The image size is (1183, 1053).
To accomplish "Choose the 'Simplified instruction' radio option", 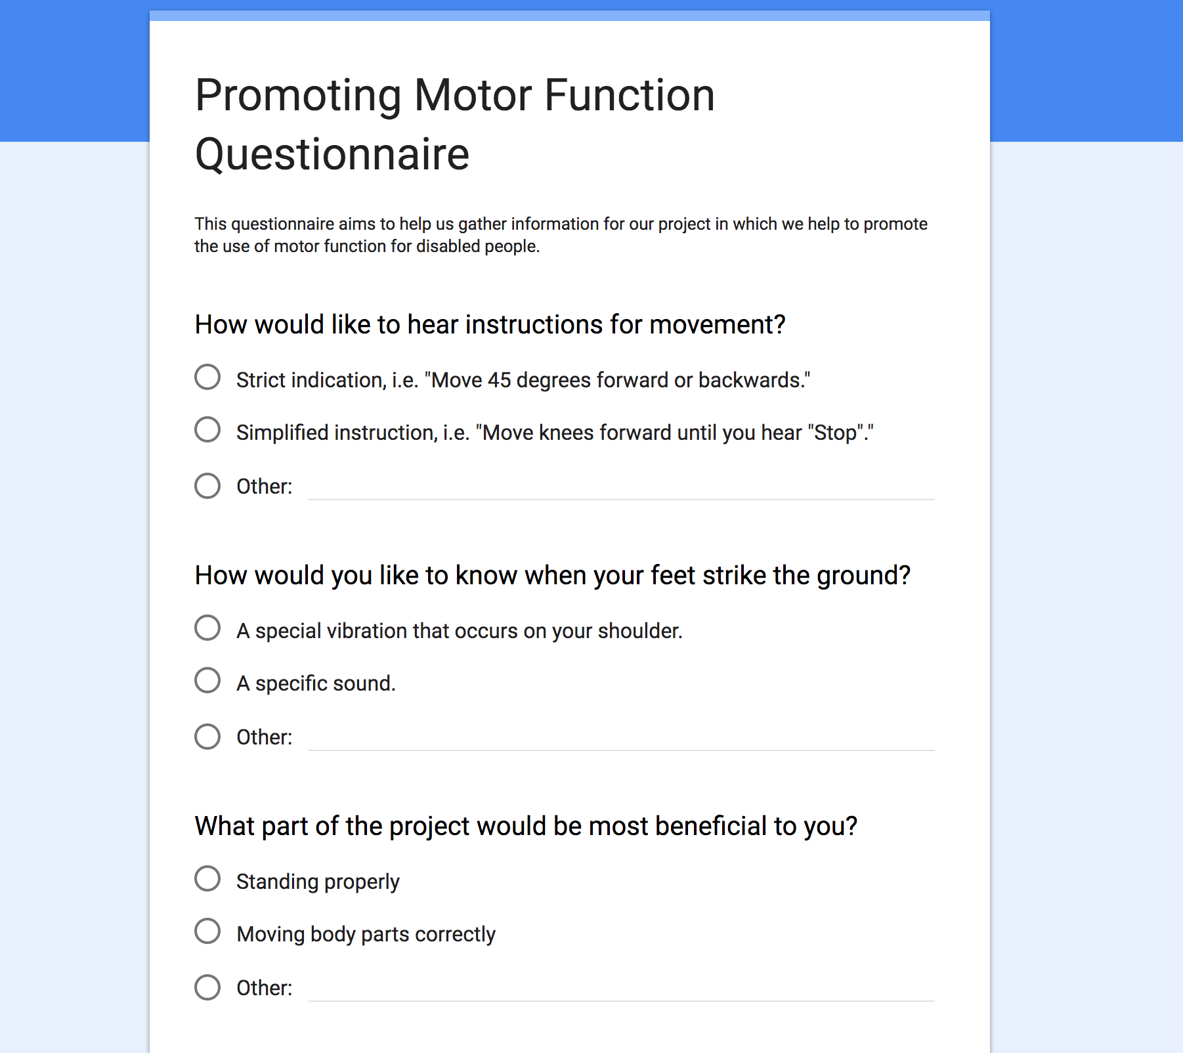I will (x=207, y=430).
